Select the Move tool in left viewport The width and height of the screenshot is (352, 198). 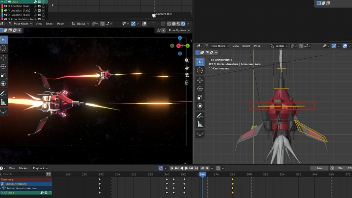(x=3, y=58)
